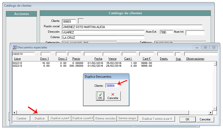Viewport: 223px width, 130px height.
Task: Click the Cant I. input field
Action: [x=129, y=54]
